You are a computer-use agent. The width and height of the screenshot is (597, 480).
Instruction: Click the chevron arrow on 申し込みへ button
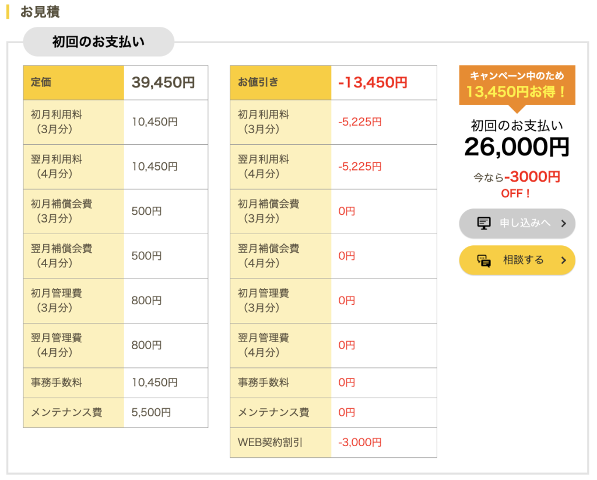pos(563,223)
